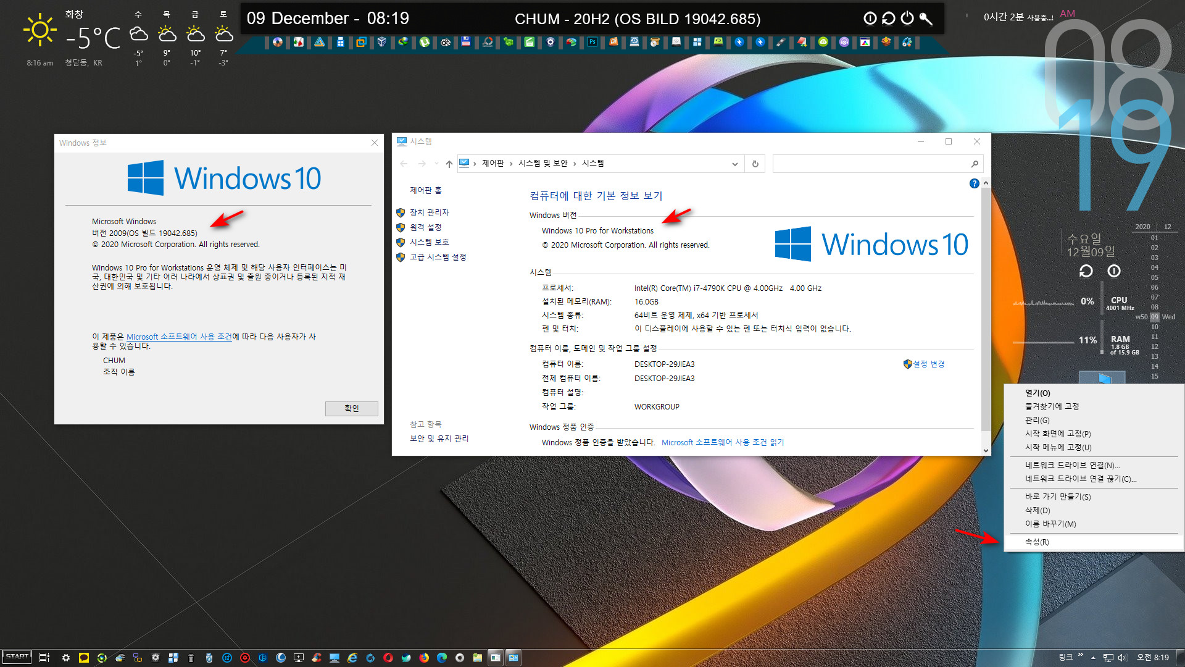
Task: Click Microsoft 소프트웨어 사용 조건 읽기 link
Action: click(723, 442)
